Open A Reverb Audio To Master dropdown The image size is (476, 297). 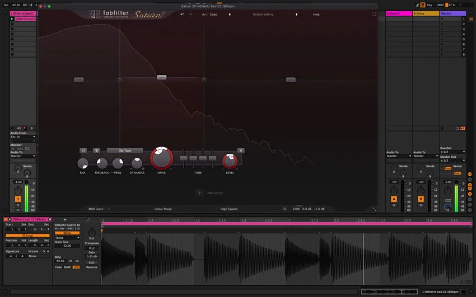(x=399, y=156)
